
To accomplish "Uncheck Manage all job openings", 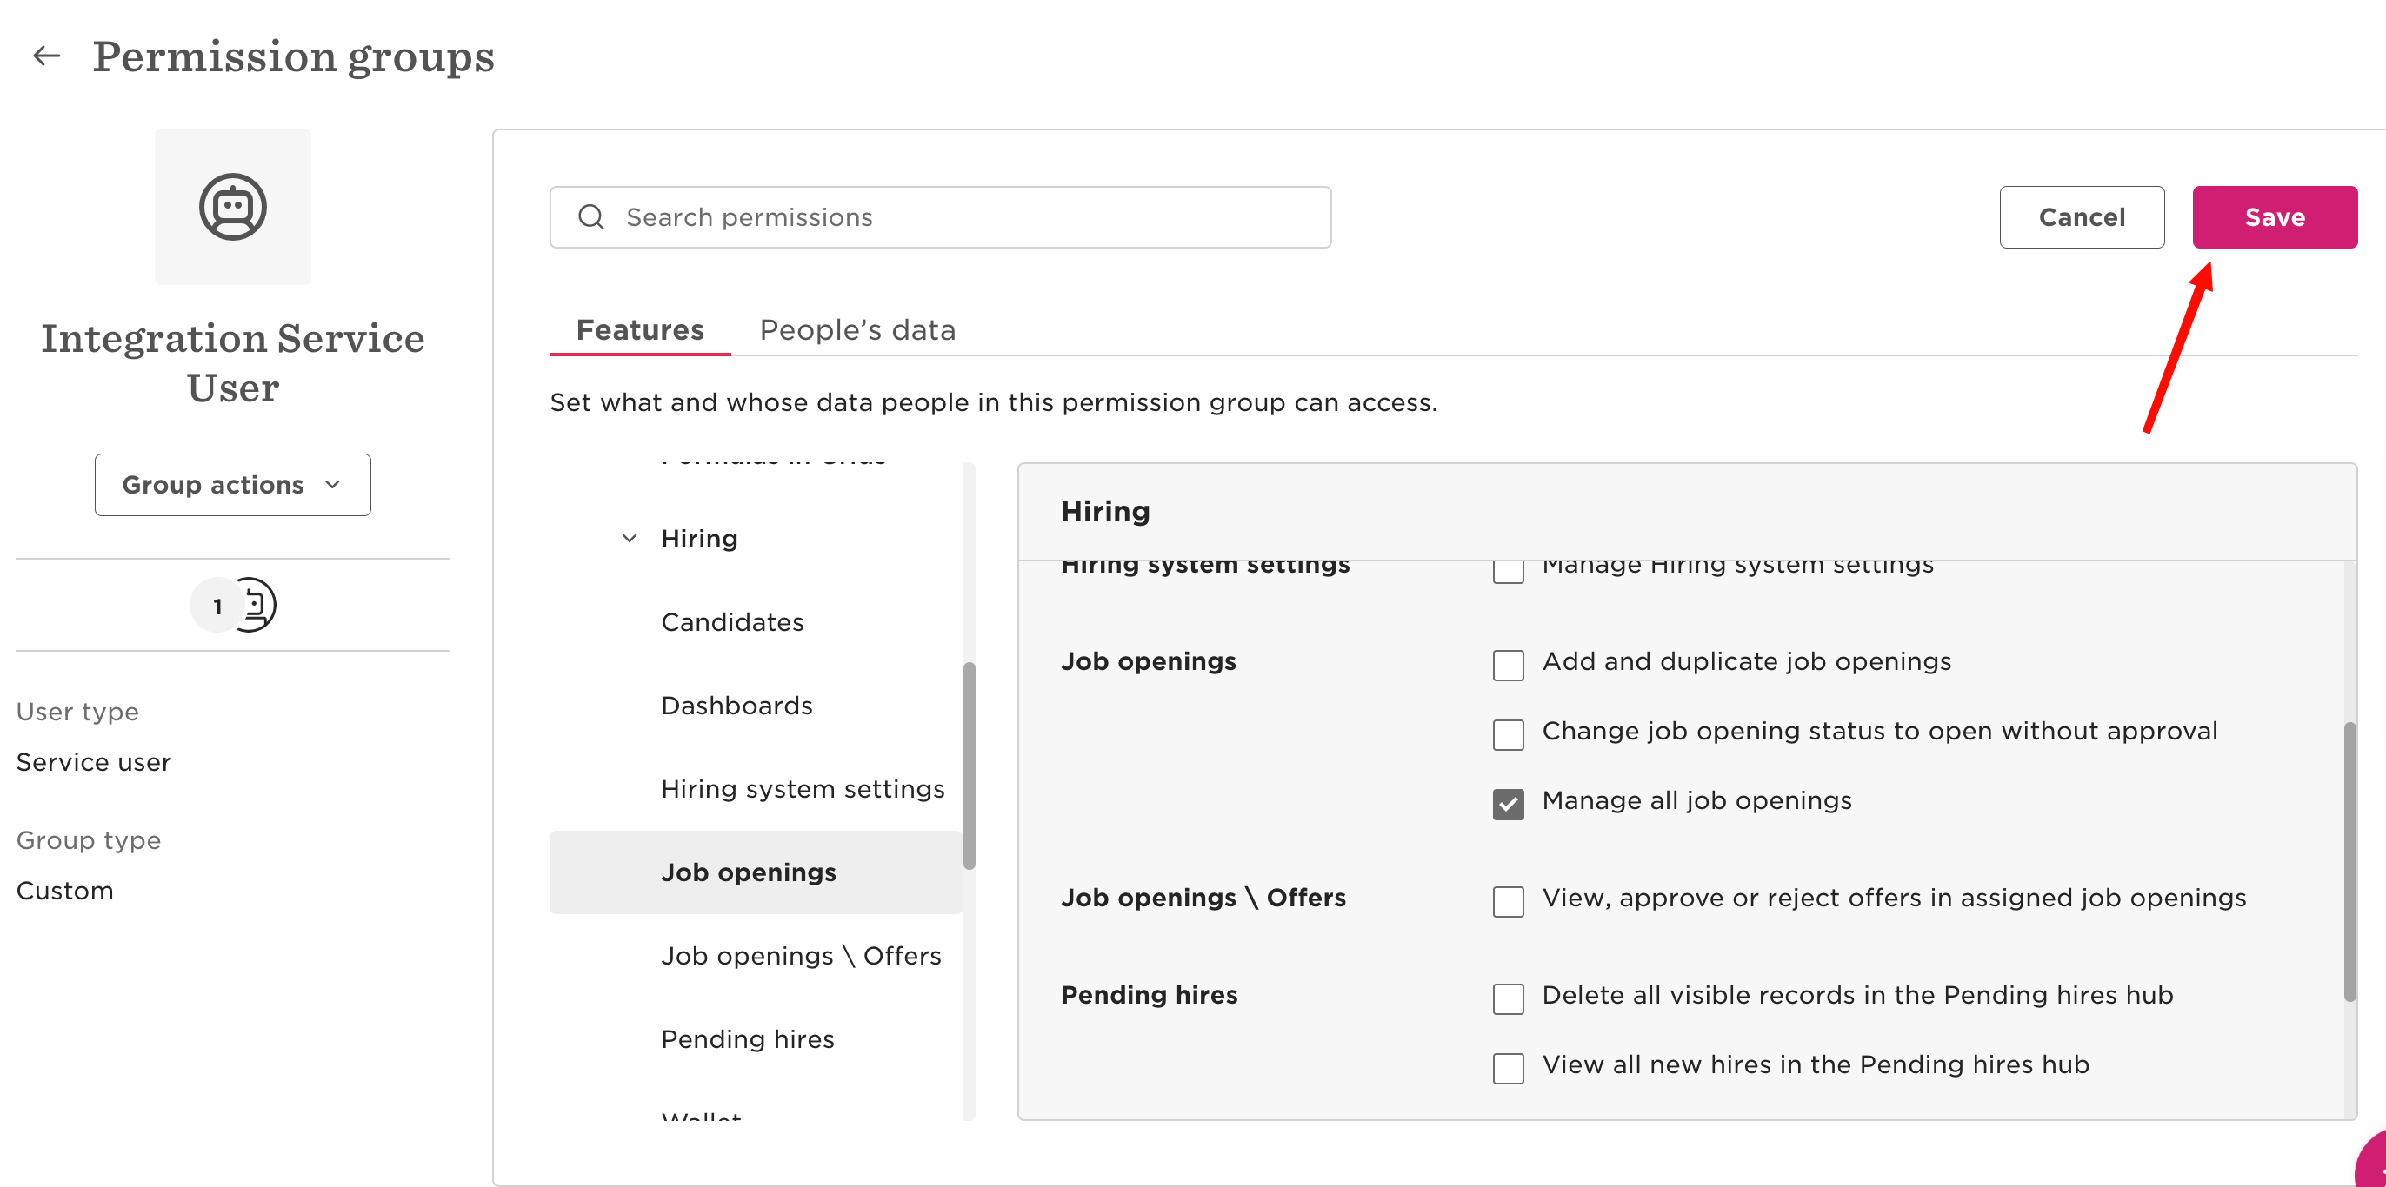I will point(1508,804).
